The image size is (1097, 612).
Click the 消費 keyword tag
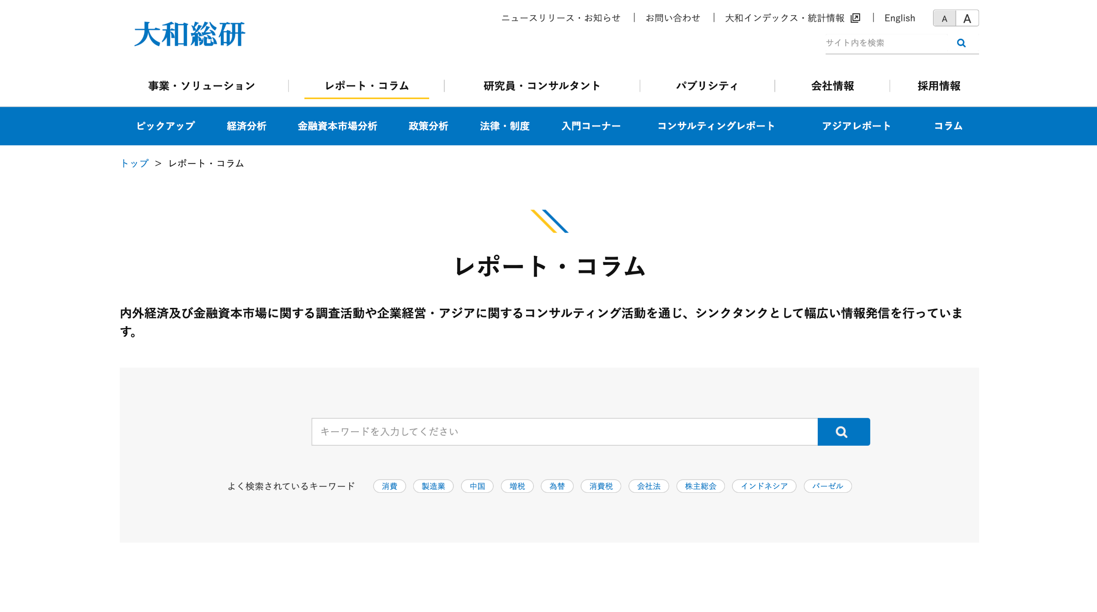click(x=389, y=486)
